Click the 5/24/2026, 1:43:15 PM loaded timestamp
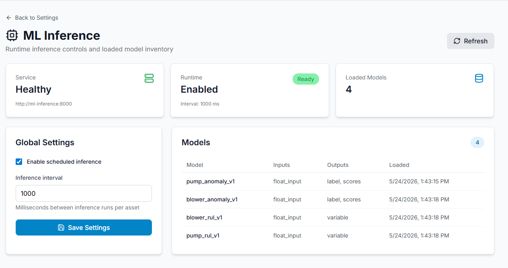The height and width of the screenshot is (268, 508). point(419,181)
